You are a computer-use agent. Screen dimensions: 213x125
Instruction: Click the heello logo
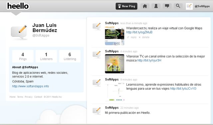18,6
